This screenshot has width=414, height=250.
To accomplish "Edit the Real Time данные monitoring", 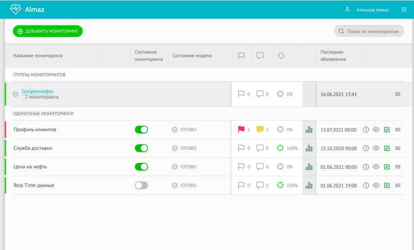I will click(x=387, y=186).
